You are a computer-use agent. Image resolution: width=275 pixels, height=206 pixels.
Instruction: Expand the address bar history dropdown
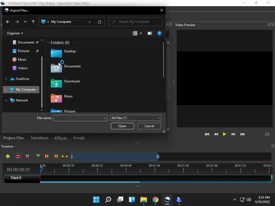(90, 22)
